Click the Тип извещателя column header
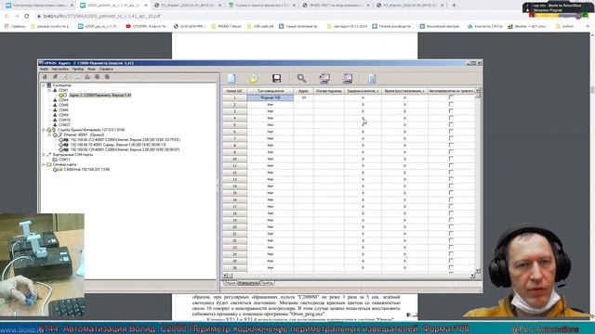595x334 pixels. (271, 91)
